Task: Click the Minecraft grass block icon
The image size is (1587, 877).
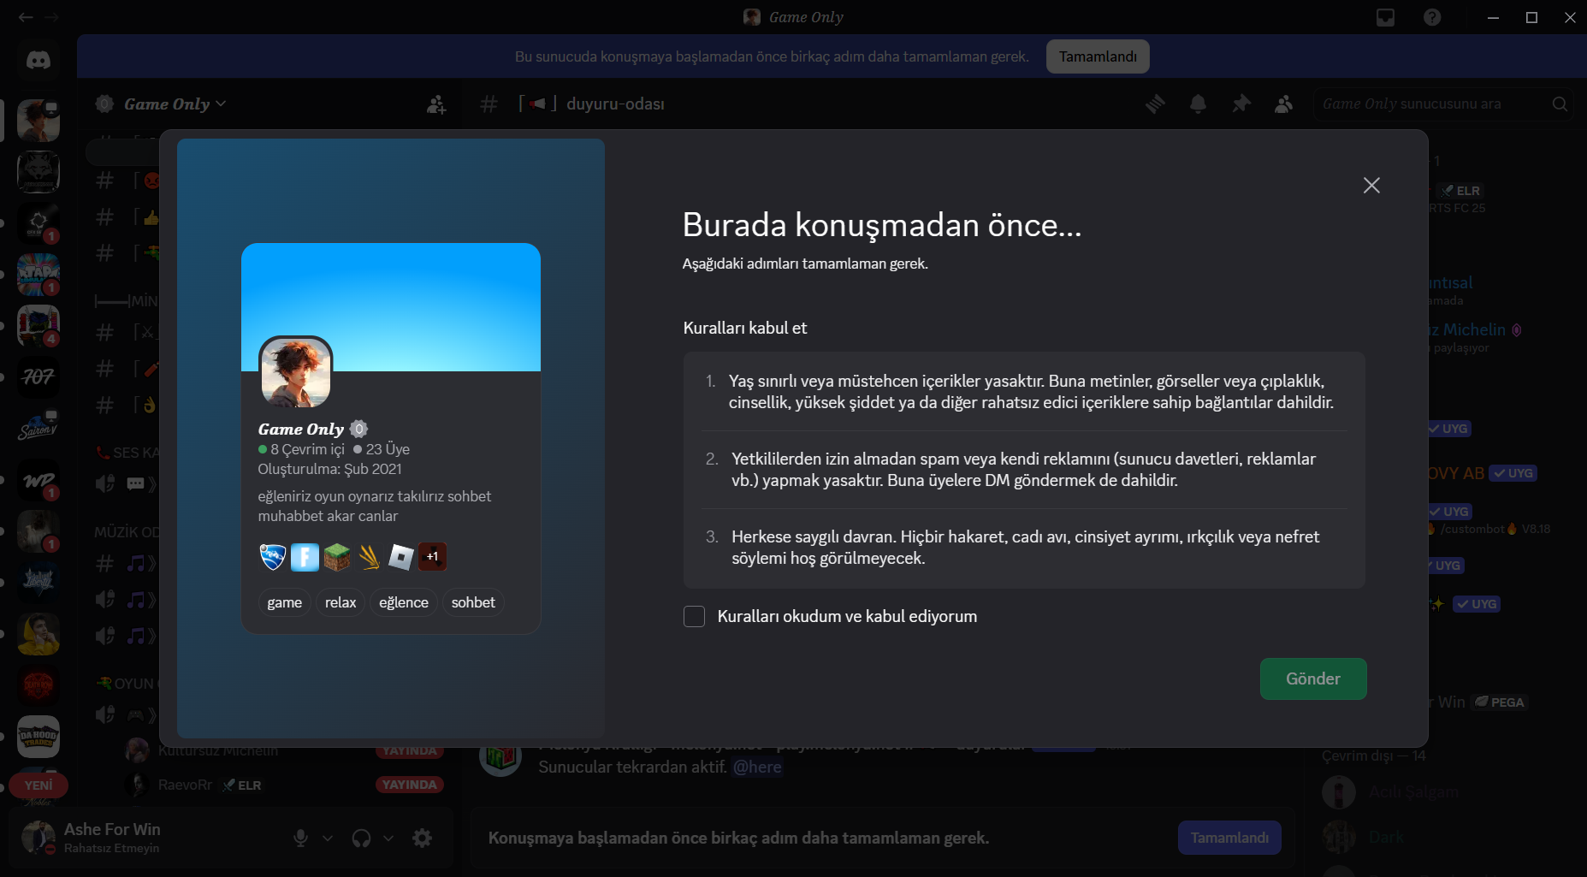Action: click(x=337, y=557)
